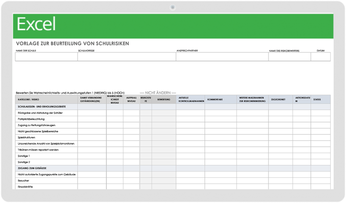This screenshot has height=203, width=346.
Task: Click Gefährdung cell in Besucher row
Action: 92,180
